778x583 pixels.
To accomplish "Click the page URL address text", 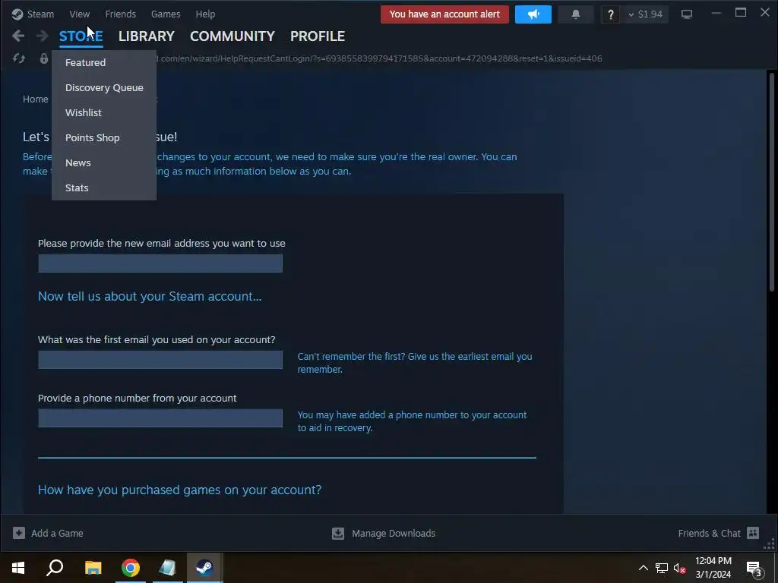I will pos(380,58).
